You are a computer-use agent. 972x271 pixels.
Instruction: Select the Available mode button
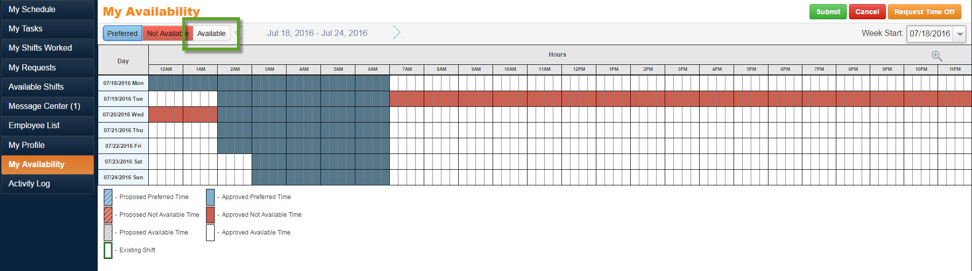click(x=212, y=33)
